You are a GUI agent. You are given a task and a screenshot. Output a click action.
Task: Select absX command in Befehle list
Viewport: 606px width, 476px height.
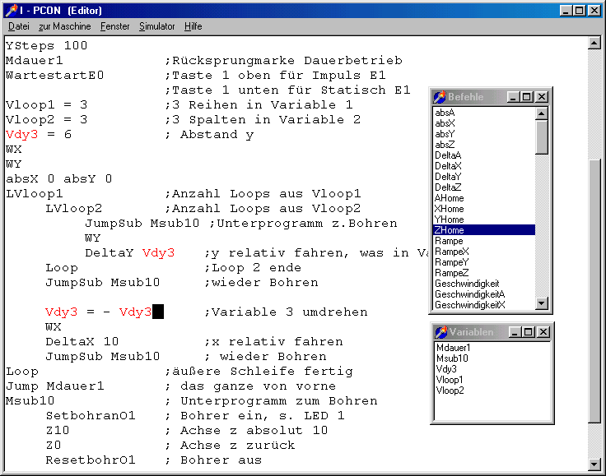click(x=445, y=123)
